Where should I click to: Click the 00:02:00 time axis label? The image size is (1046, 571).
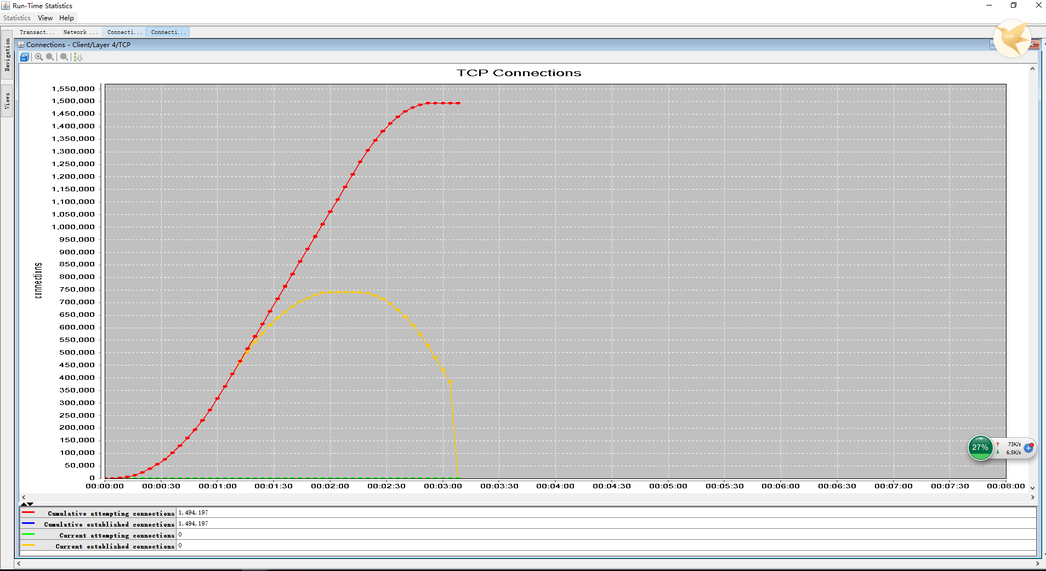tap(330, 486)
